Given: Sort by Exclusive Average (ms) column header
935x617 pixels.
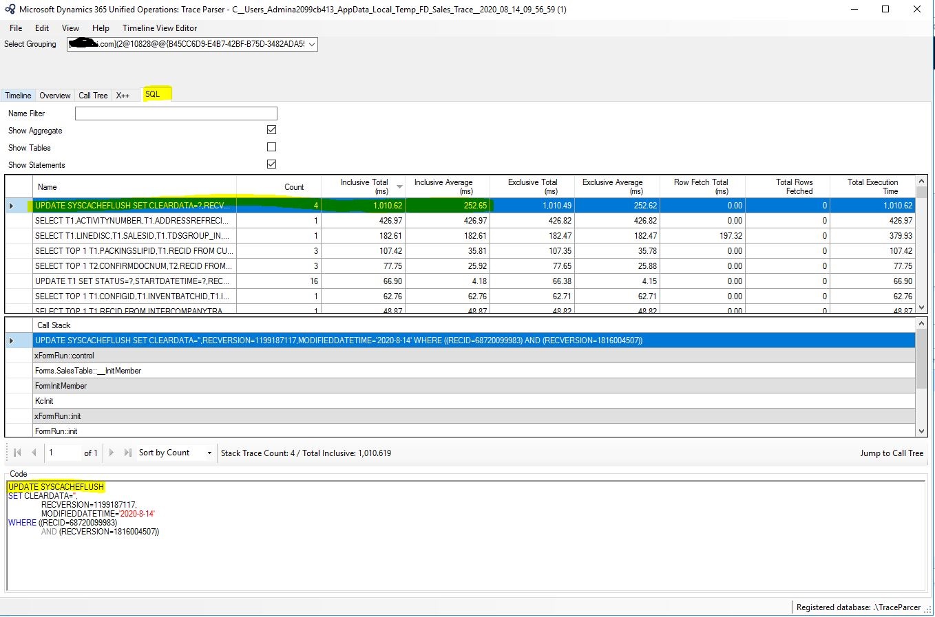Looking at the screenshot, I should tap(617, 187).
